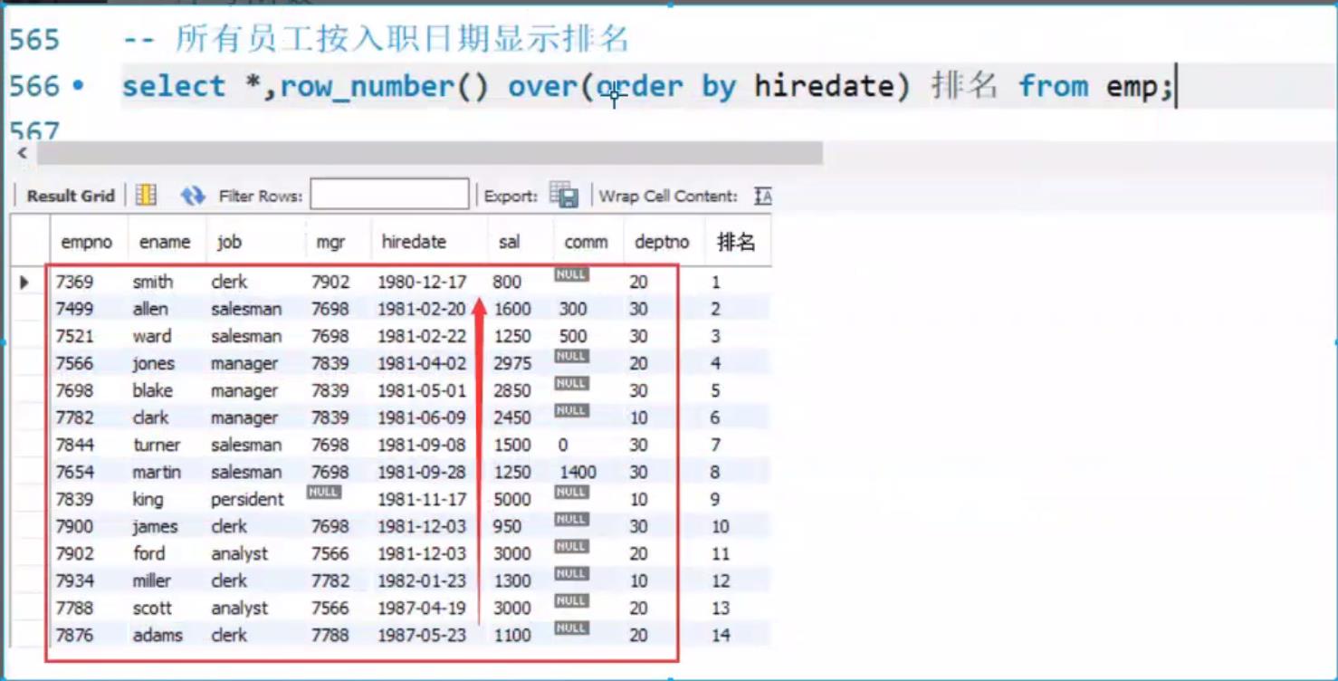The height and width of the screenshot is (681, 1338).
Task: Click the 'adams' name cell
Action: point(158,636)
